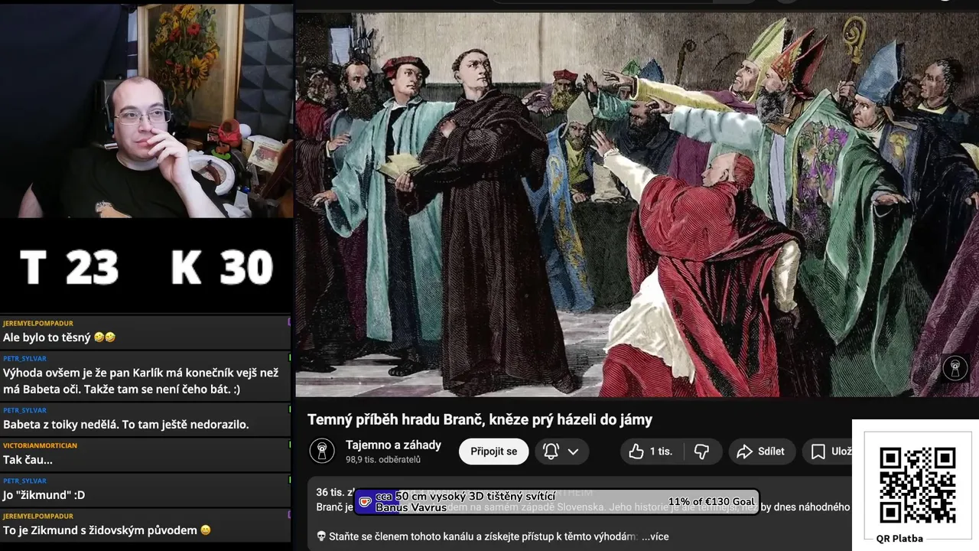Open the Tajemno a záhady channel name
979x551 pixels.
(393, 445)
